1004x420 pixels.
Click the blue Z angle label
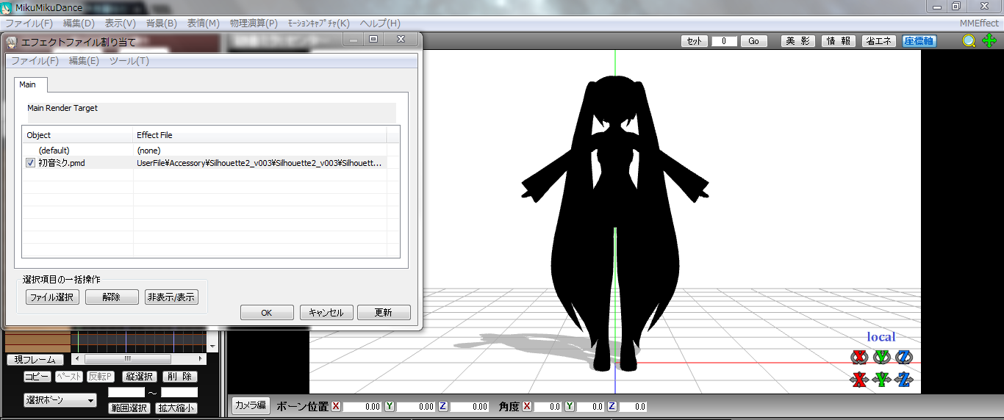pyautogui.click(x=612, y=406)
